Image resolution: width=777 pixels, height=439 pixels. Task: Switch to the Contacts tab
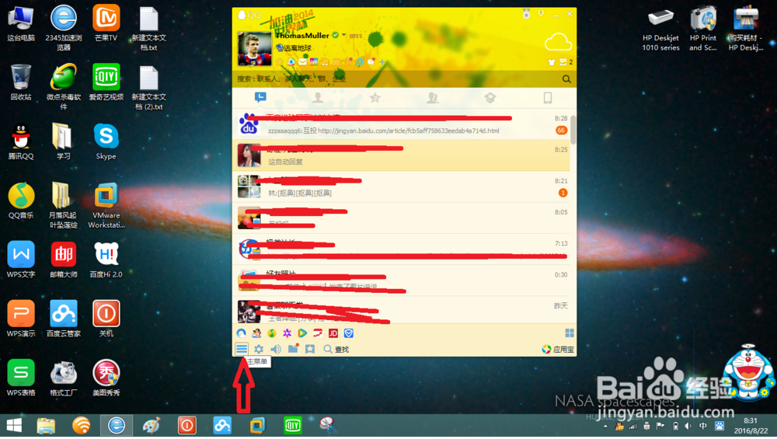(318, 98)
